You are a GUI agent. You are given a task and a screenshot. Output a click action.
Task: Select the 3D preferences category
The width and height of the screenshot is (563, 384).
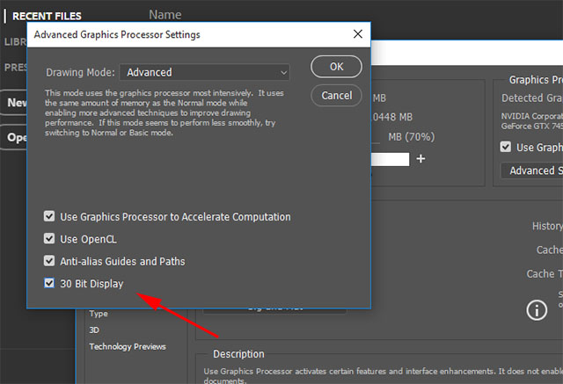pyautogui.click(x=94, y=330)
